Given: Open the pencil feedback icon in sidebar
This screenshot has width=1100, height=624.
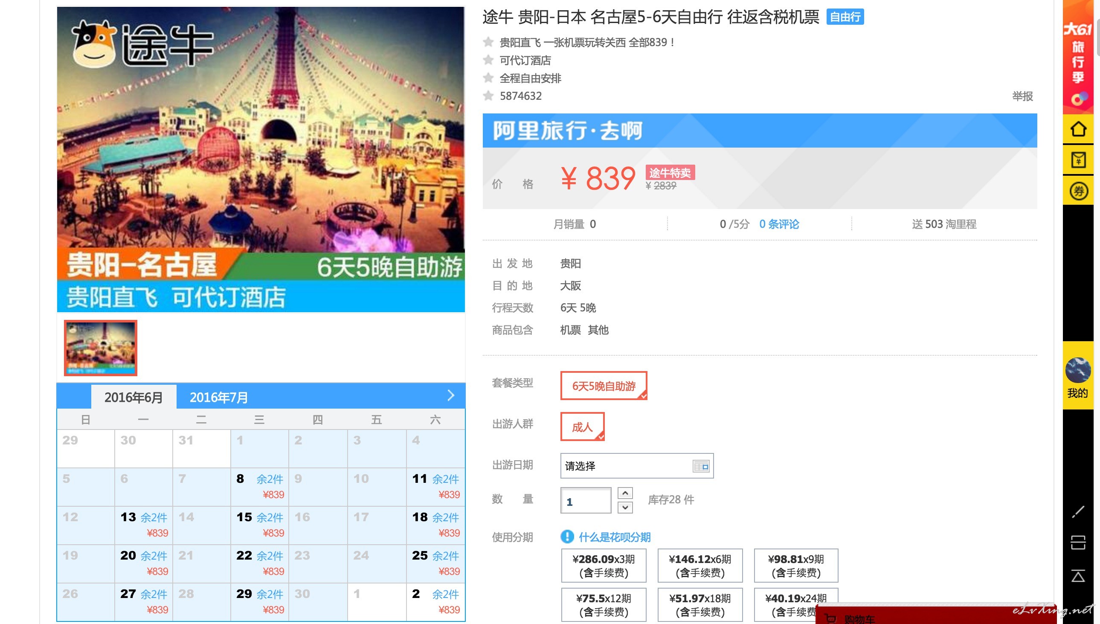Looking at the screenshot, I should 1078,512.
